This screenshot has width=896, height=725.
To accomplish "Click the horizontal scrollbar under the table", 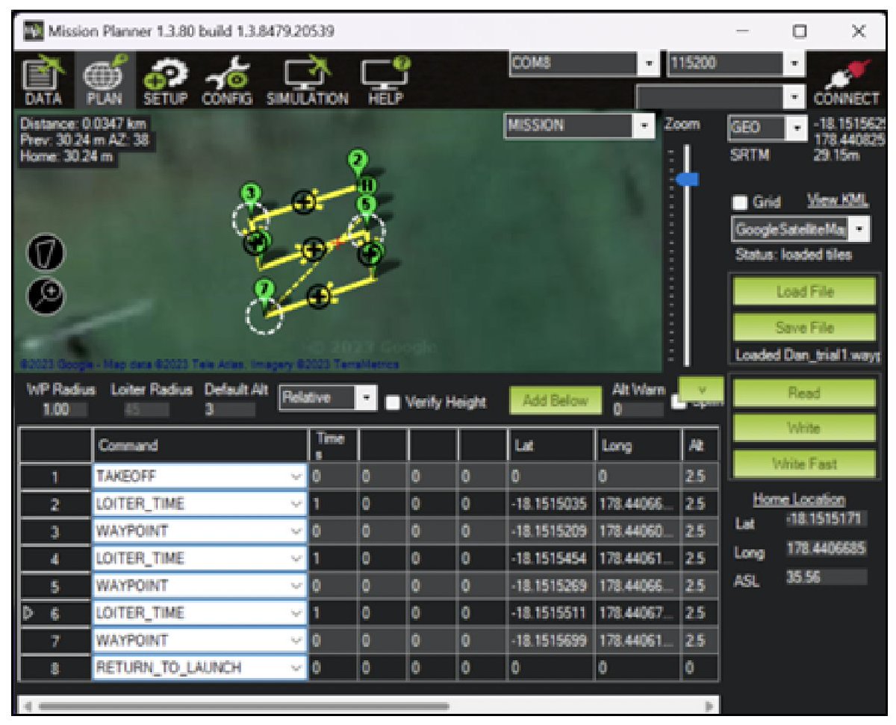I will (x=244, y=705).
